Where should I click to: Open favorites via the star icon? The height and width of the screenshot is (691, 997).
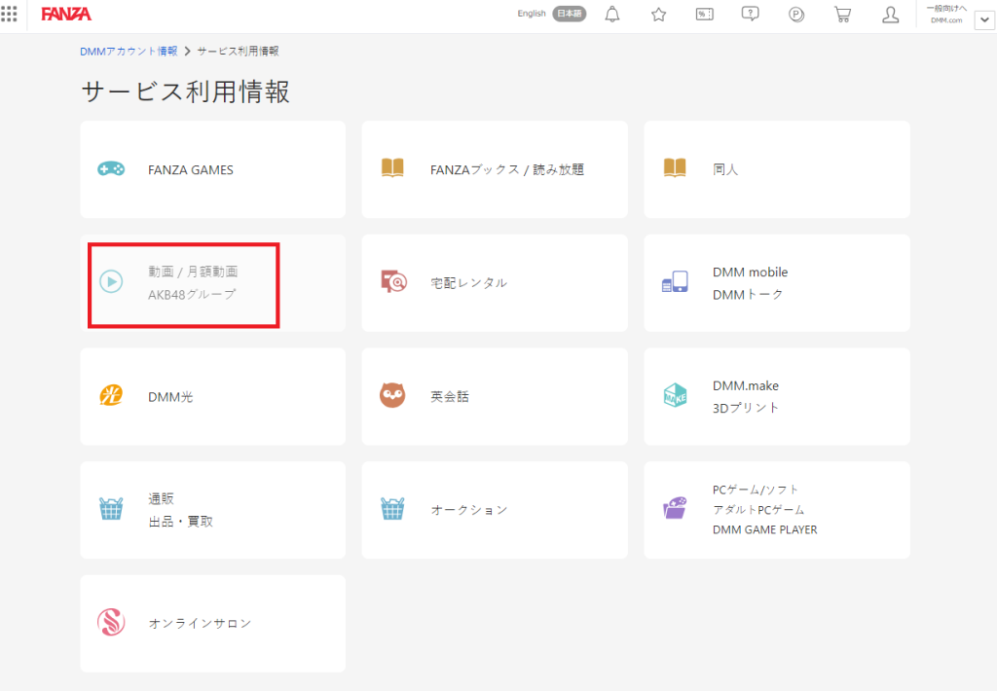658,15
